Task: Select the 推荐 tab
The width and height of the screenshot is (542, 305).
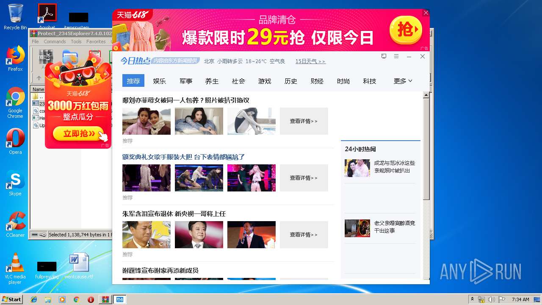Action: point(133,81)
